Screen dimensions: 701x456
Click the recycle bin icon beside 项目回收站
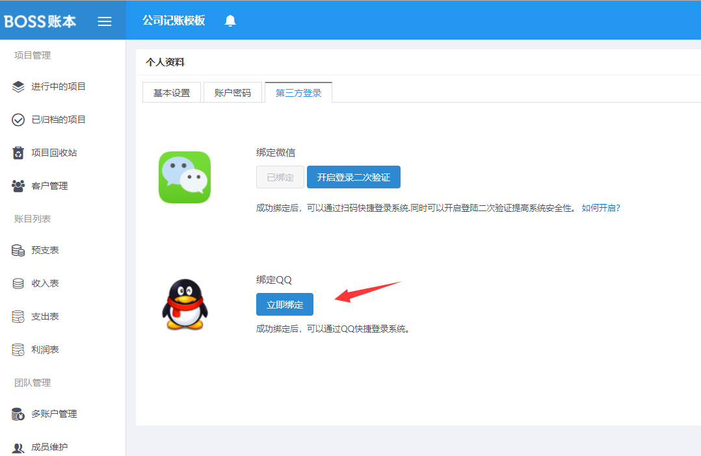(18, 153)
